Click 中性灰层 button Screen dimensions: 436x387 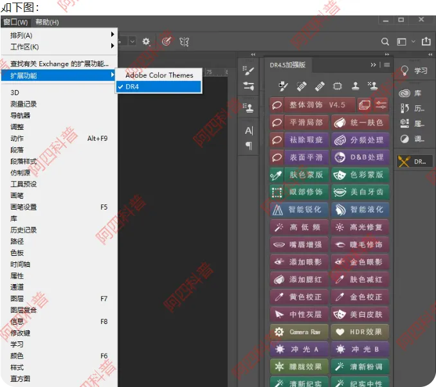coord(299,314)
